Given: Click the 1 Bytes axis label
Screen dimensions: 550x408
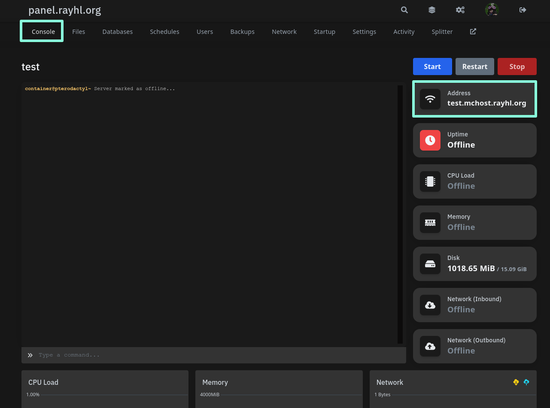Looking at the screenshot, I should pos(383,395).
